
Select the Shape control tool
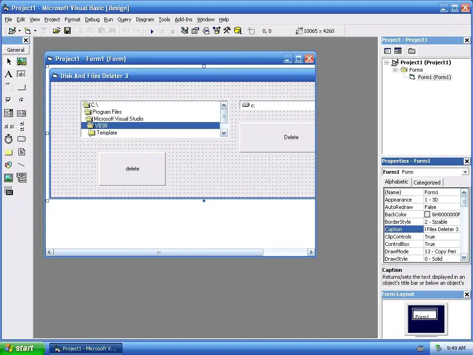tap(9, 165)
